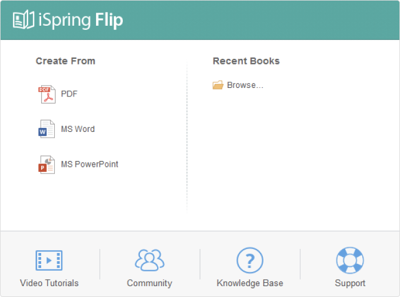
Task: Click the Recent Books heading
Action: (x=246, y=61)
